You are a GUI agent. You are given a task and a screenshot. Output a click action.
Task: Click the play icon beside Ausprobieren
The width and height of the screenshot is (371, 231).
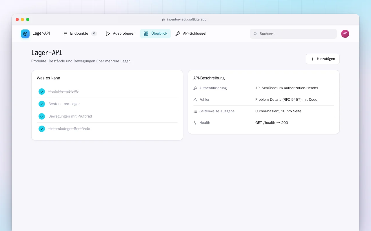[108, 33]
